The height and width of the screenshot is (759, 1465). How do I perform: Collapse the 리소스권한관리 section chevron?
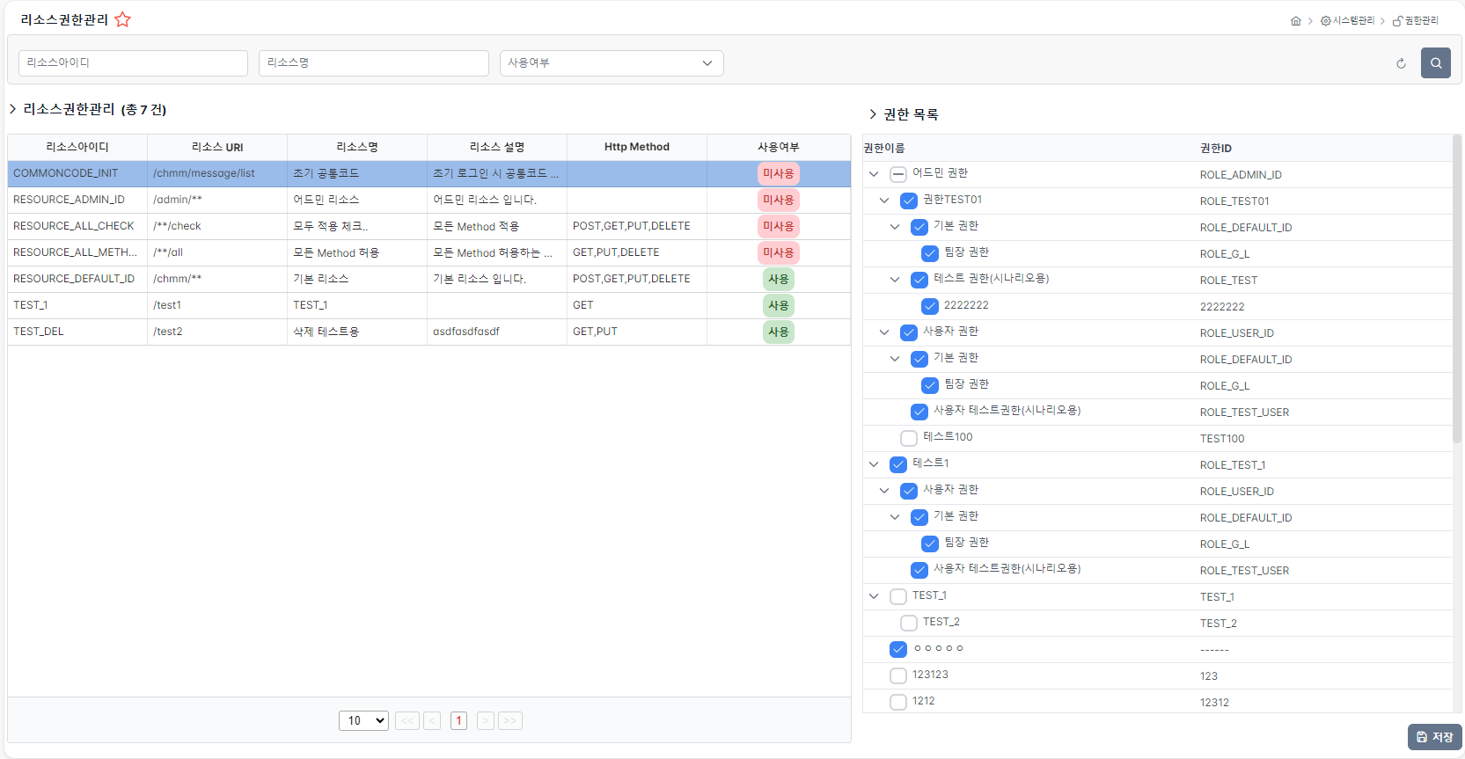13,109
